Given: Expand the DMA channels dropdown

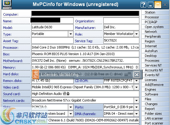Looking at the screenshot, I should pyautogui.click(x=136, y=114).
